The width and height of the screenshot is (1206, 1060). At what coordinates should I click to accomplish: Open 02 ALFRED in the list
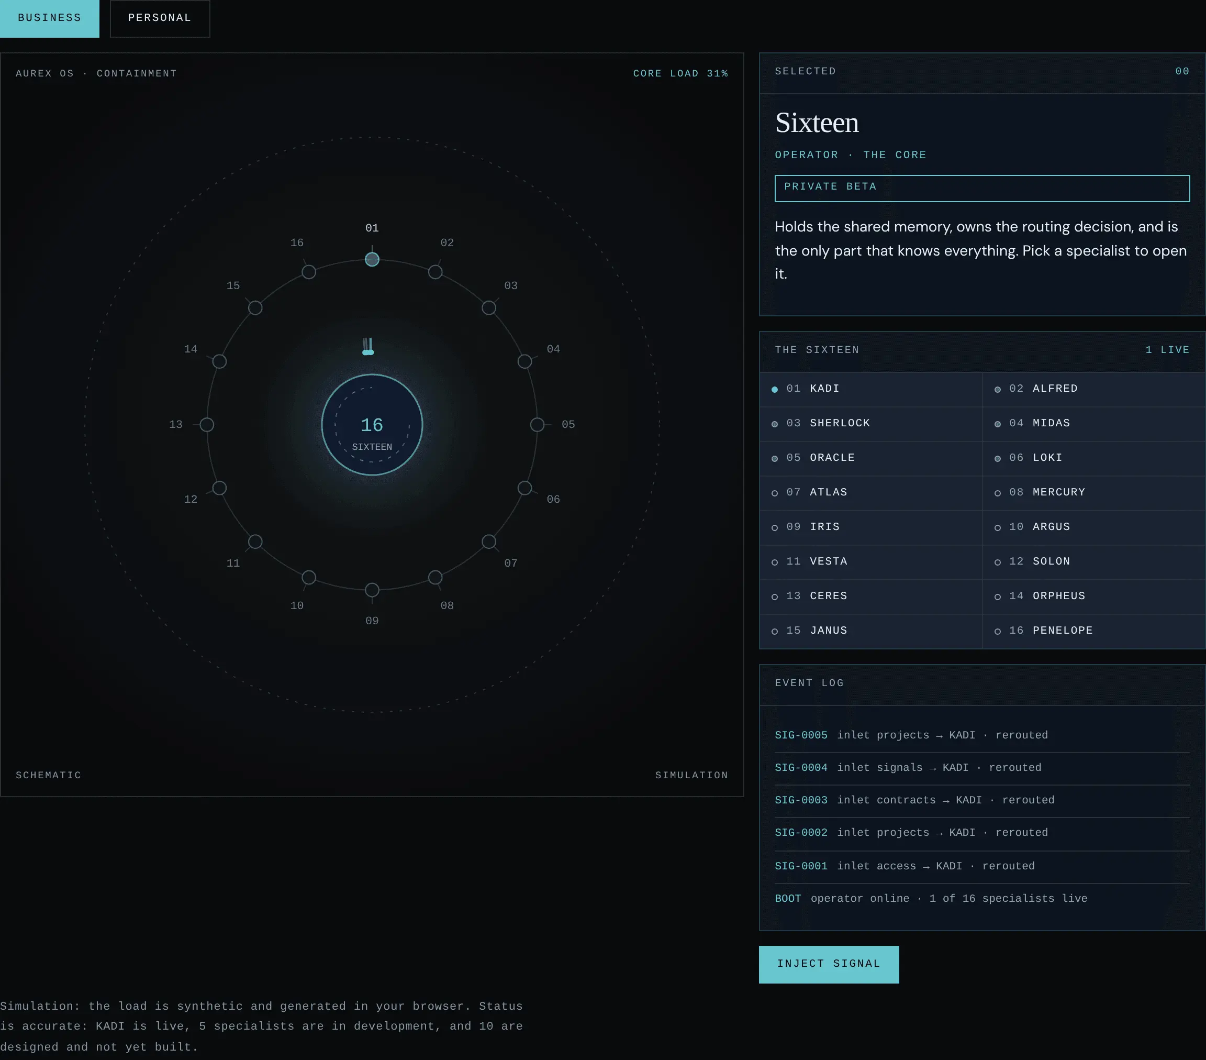[x=1093, y=389]
